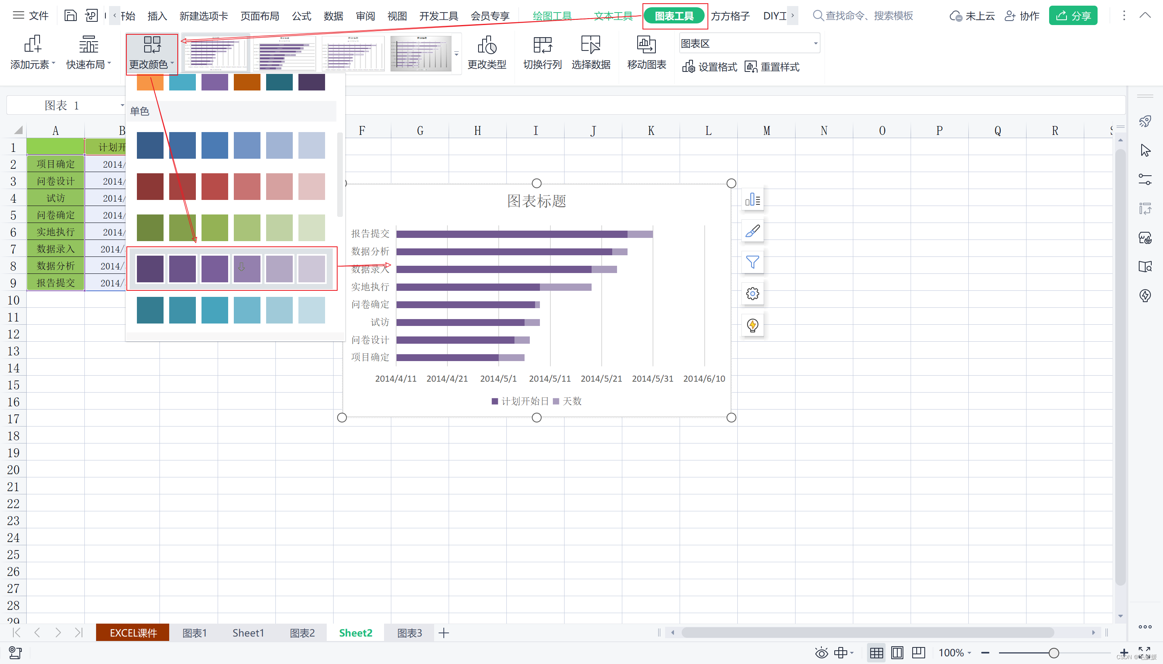Click the chart elements icon beside the chart
Image resolution: width=1163 pixels, height=664 pixels.
coord(752,200)
